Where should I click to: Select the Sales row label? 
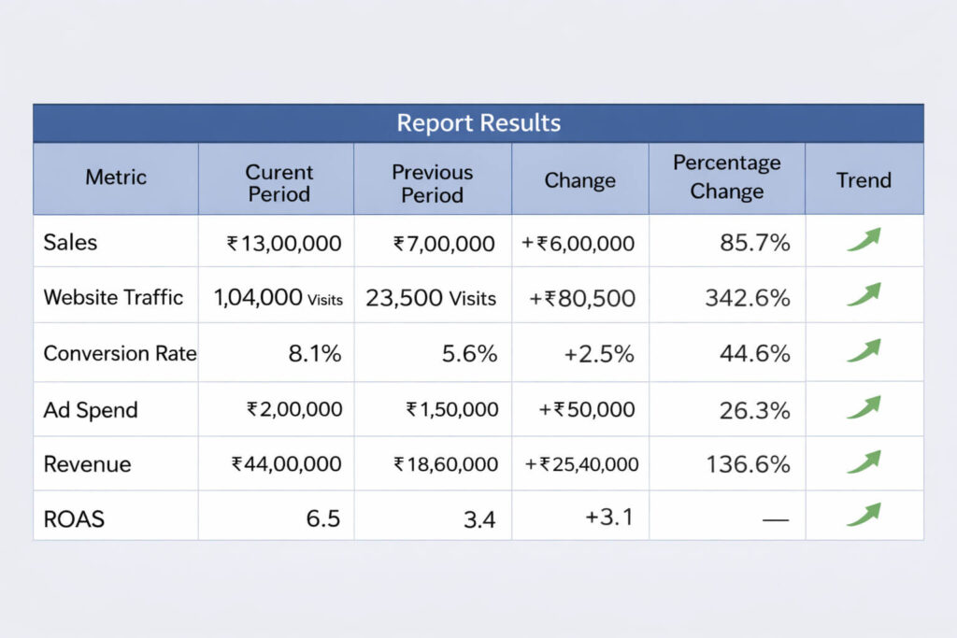coord(70,243)
